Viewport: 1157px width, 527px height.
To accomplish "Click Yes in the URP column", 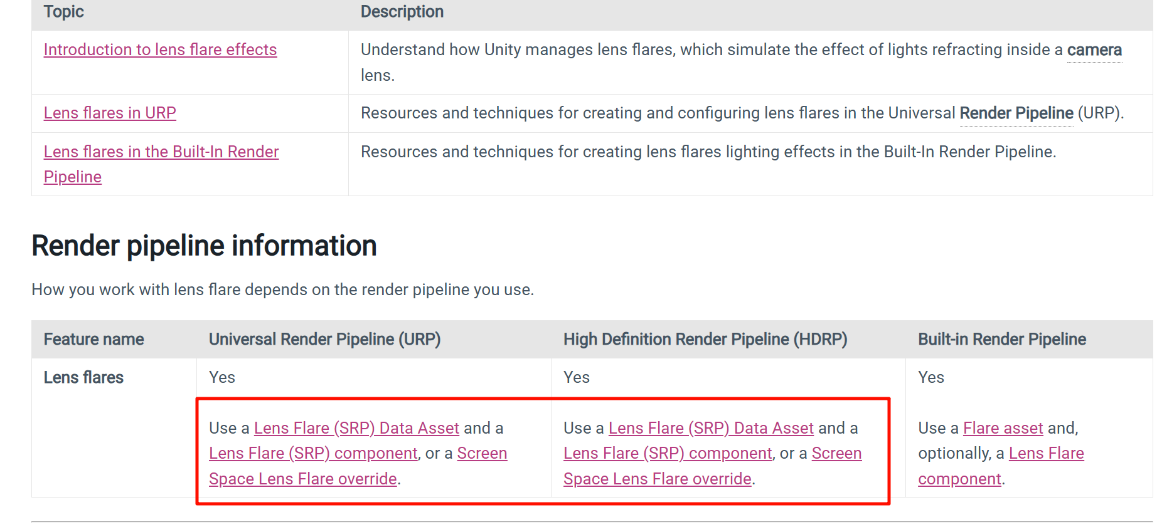I will point(222,377).
